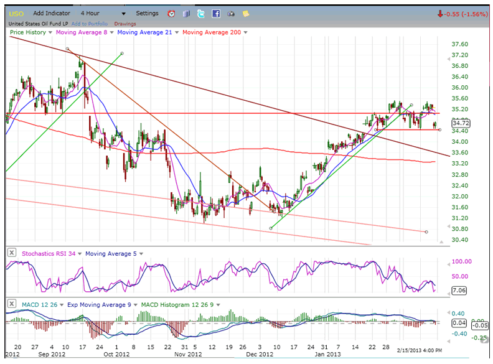493x364 pixels.
Task: Click the Add to Portfolio link
Action: click(88, 24)
